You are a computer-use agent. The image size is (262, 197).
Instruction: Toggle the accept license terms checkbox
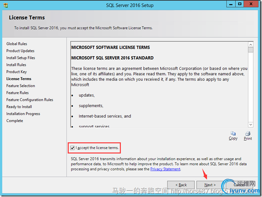pos(73,148)
